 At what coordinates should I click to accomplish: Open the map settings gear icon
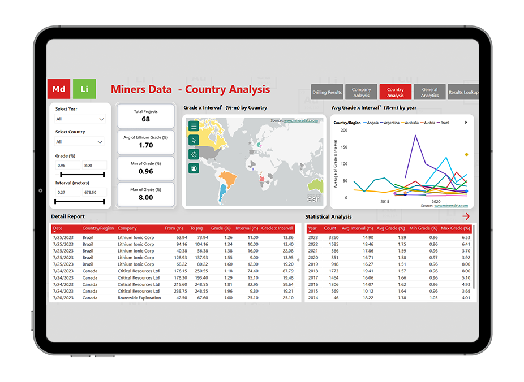(194, 154)
